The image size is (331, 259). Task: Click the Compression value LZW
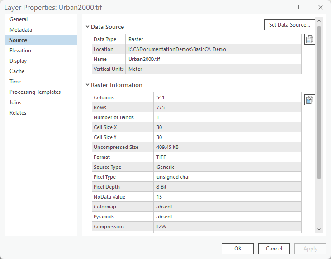pos(161,227)
